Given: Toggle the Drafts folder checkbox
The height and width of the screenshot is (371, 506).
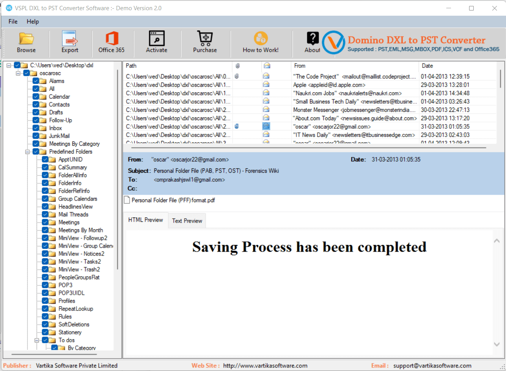Looking at the screenshot, I should tap(36, 112).
